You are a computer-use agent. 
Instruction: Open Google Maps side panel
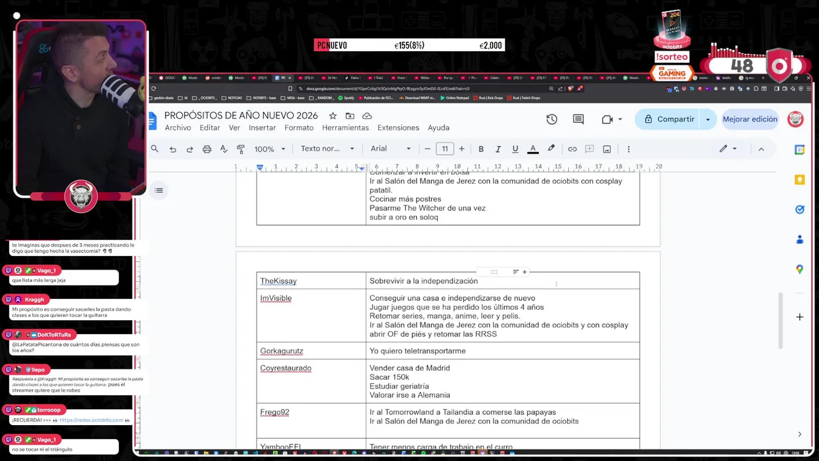click(799, 270)
